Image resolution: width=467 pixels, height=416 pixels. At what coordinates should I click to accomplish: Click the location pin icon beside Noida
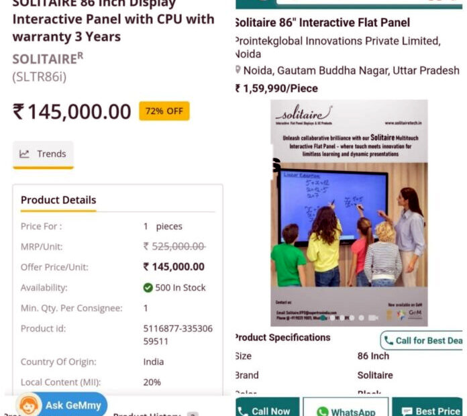238,70
